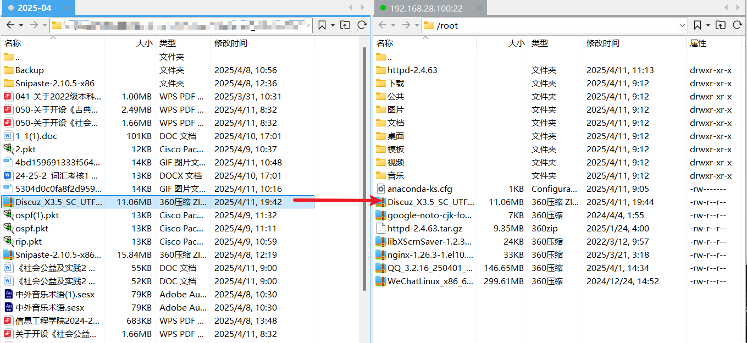Select nginx-1.26.3-1.el10 package icon
Screen dimensions: 747x343
point(381,255)
